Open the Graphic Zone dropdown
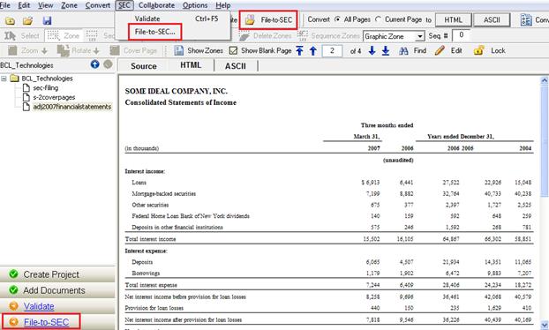The height and width of the screenshot is (330, 549). pos(420,36)
